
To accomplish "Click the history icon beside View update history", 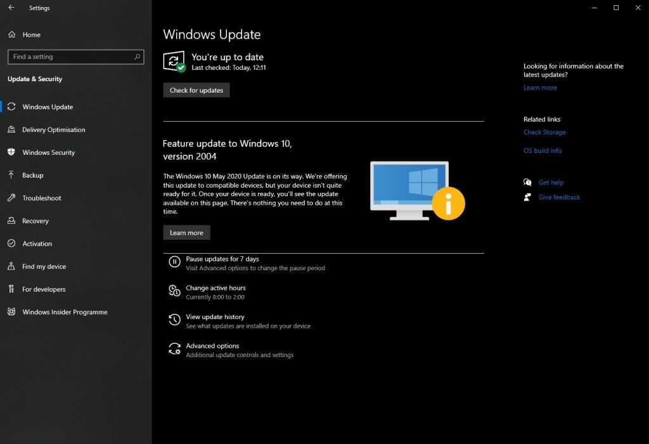I will click(x=175, y=320).
